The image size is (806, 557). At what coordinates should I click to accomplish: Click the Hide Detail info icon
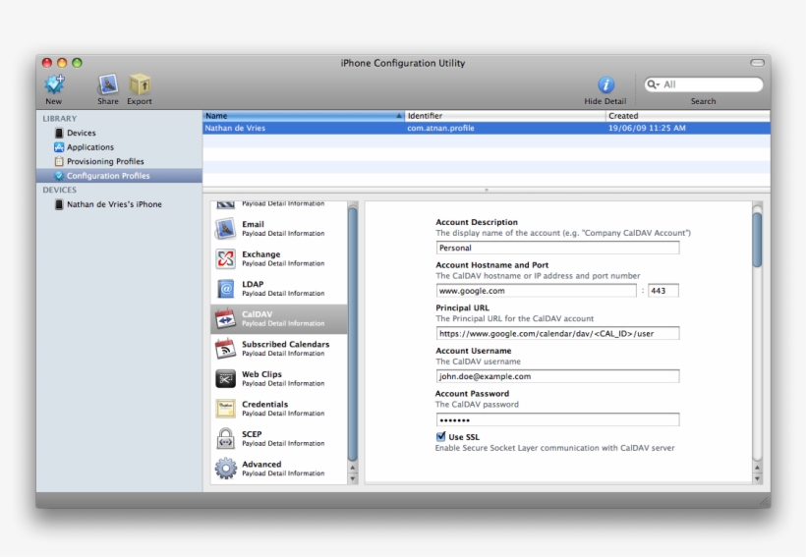[x=605, y=85]
